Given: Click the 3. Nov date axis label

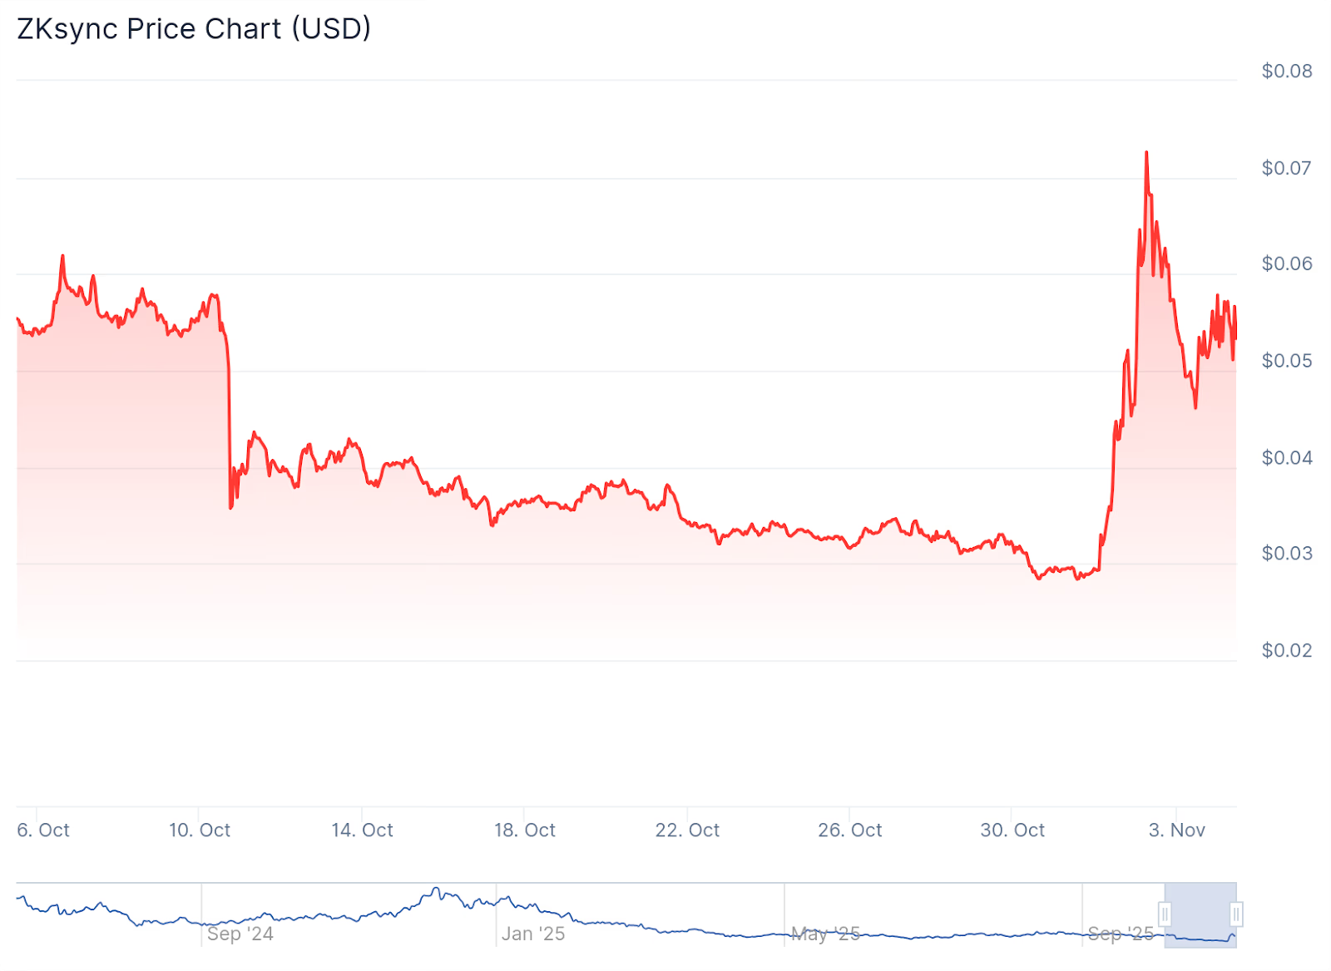Looking at the screenshot, I should coord(1176,830).
